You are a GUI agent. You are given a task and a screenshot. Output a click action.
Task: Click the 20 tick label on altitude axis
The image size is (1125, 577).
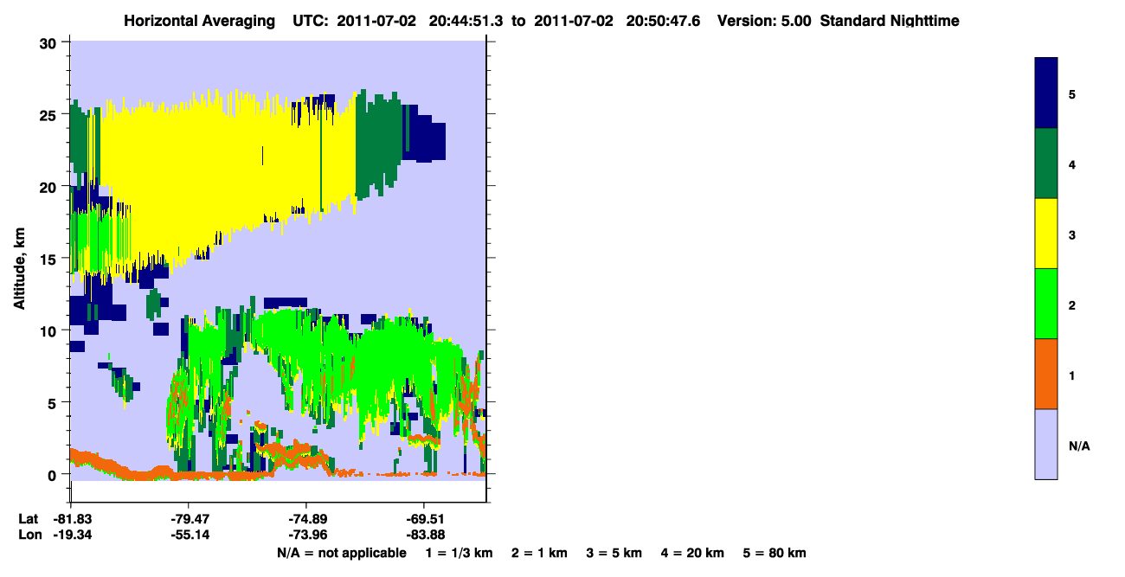pyautogui.click(x=49, y=186)
